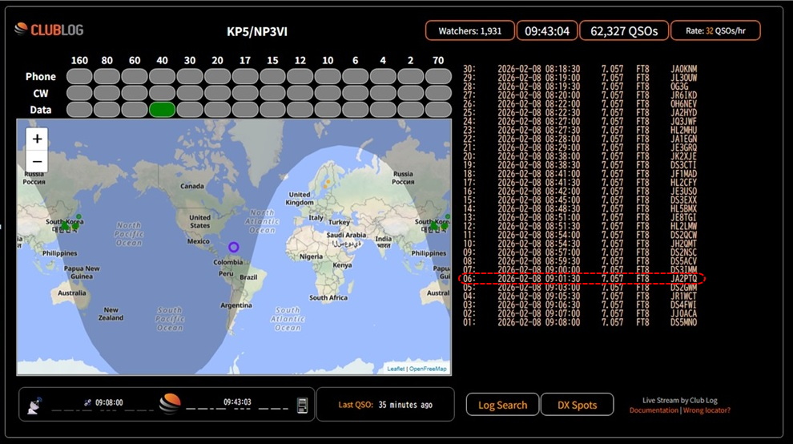Click log row 02 with callsign JJ0ACA

point(580,313)
